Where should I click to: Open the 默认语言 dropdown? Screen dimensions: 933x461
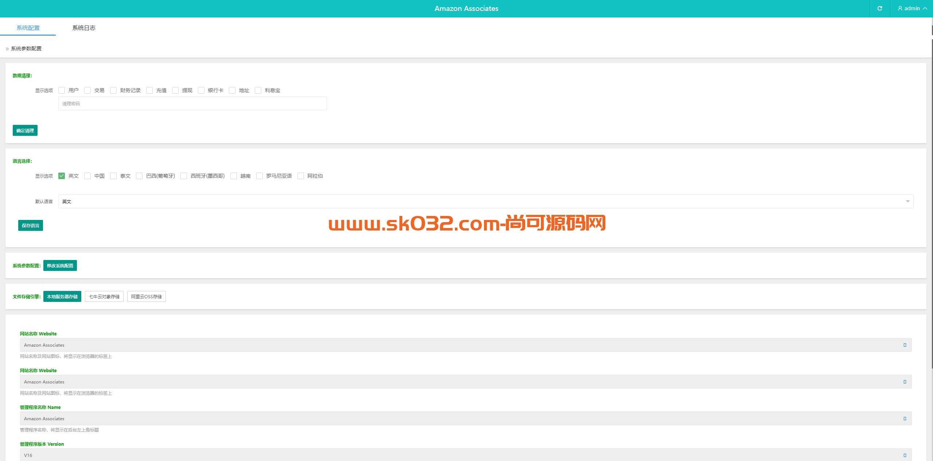(x=486, y=201)
